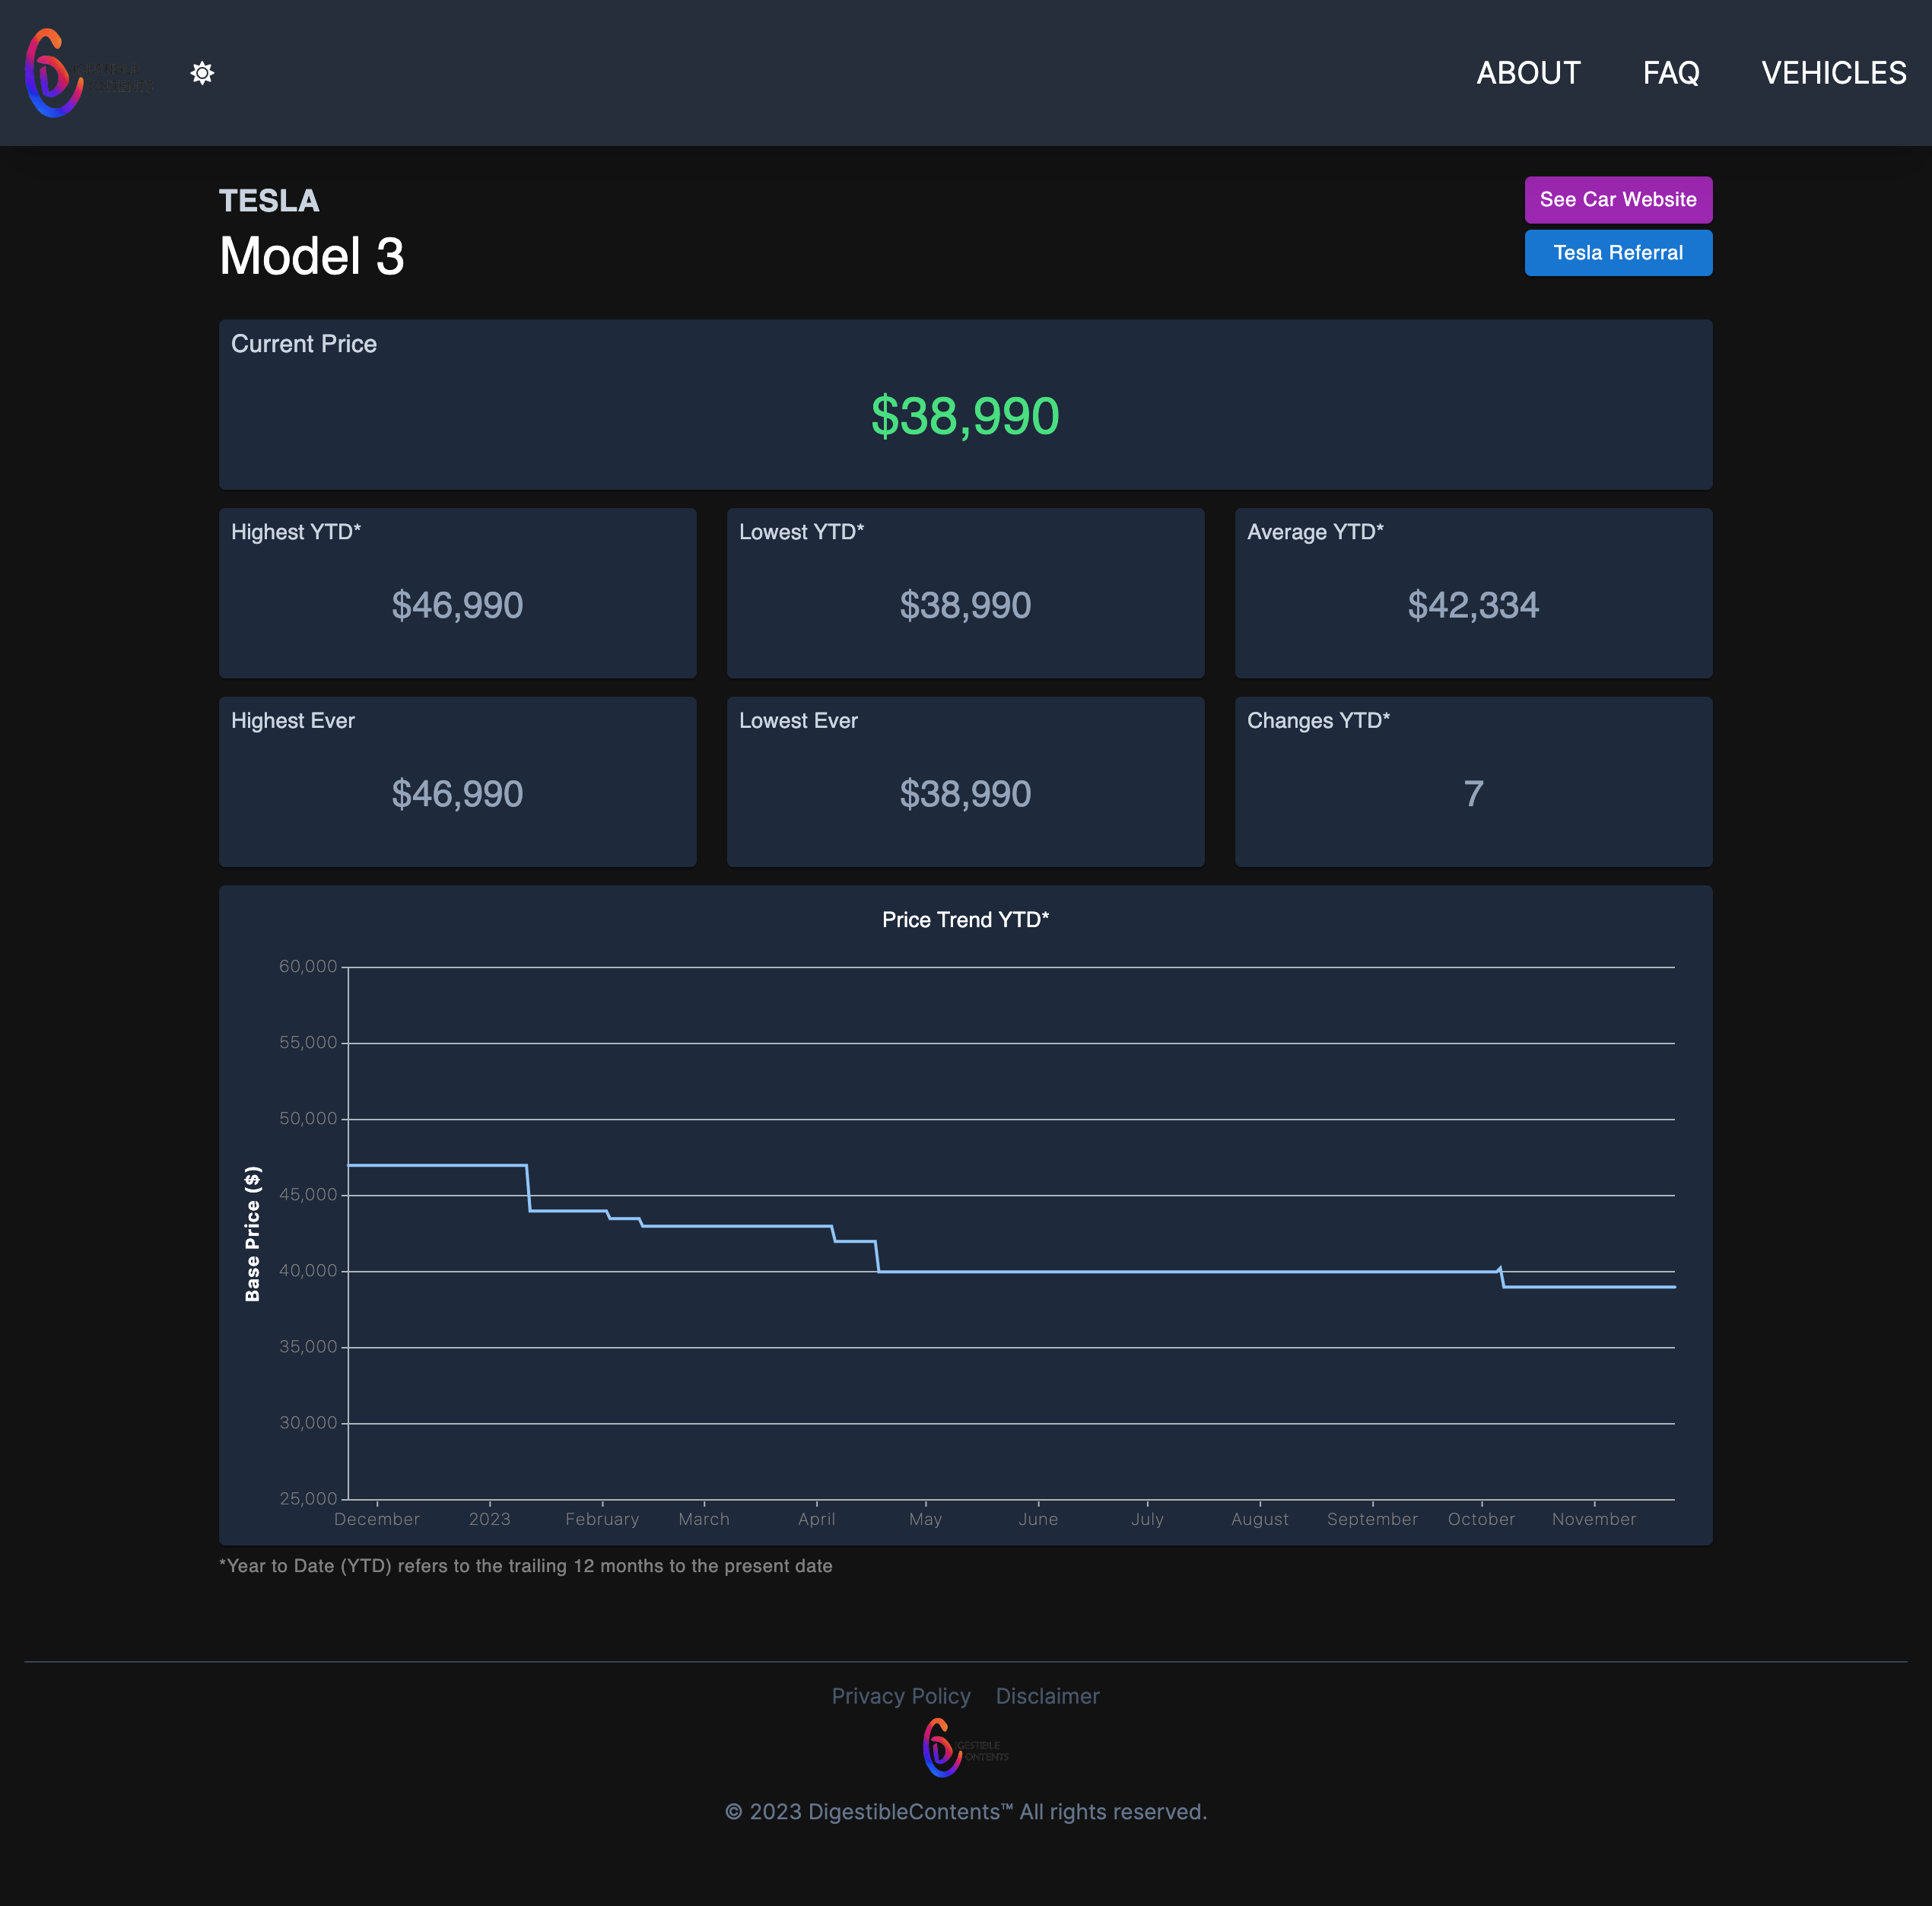The width and height of the screenshot is (1932, 1906).
Task: Click the November label on chart axis
Action: tap(1594, 1519)
